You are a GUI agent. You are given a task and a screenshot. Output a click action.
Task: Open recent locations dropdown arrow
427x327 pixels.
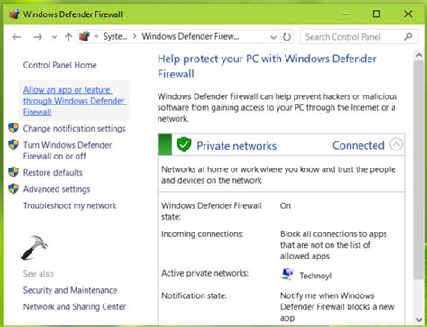pyautogui.click(x=54, y=37)
